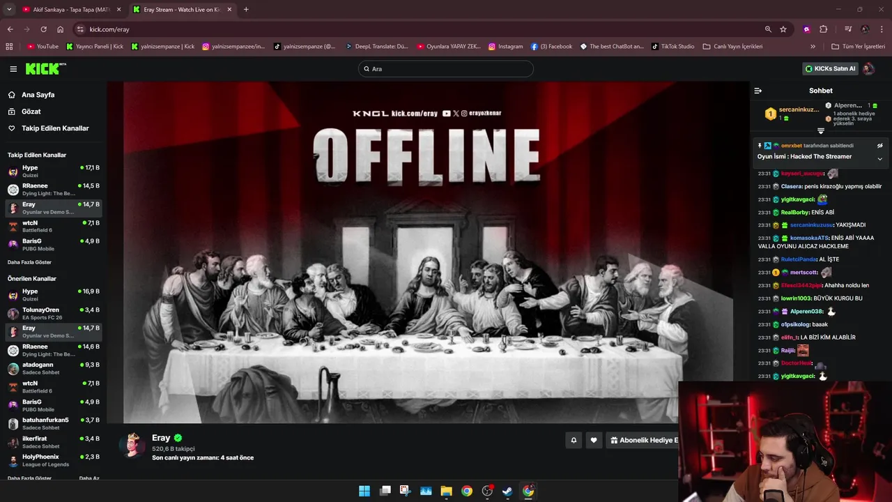The height and width of the screenshot is (502, 892).
Task: Expand the pinned message chevron
Action: [x=879, y=159]
